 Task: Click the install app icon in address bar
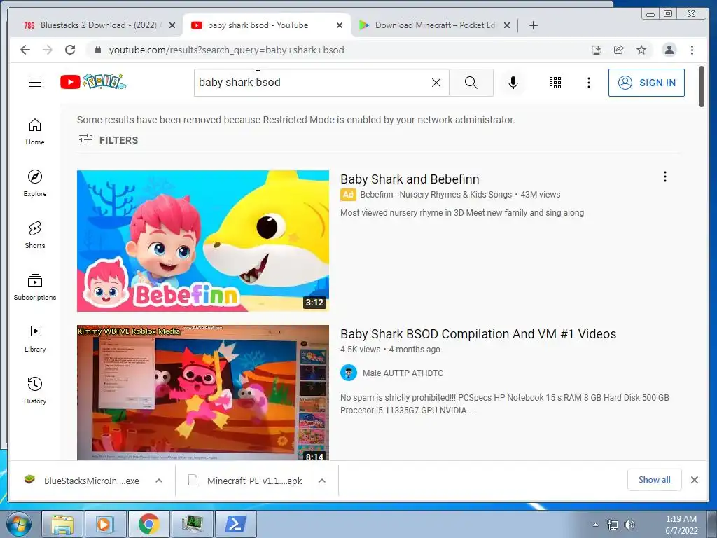point(597,50)
